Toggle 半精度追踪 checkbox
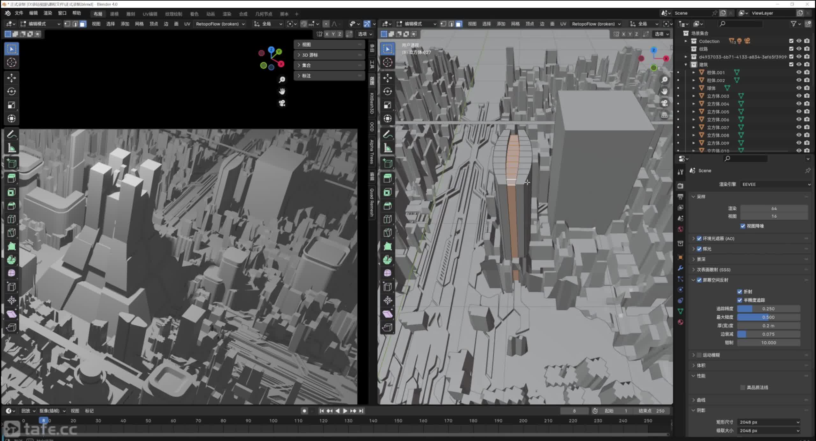 click(739, 300)
